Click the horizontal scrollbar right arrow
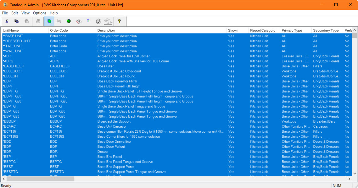358x188 pixels. (x=349, y=179)
